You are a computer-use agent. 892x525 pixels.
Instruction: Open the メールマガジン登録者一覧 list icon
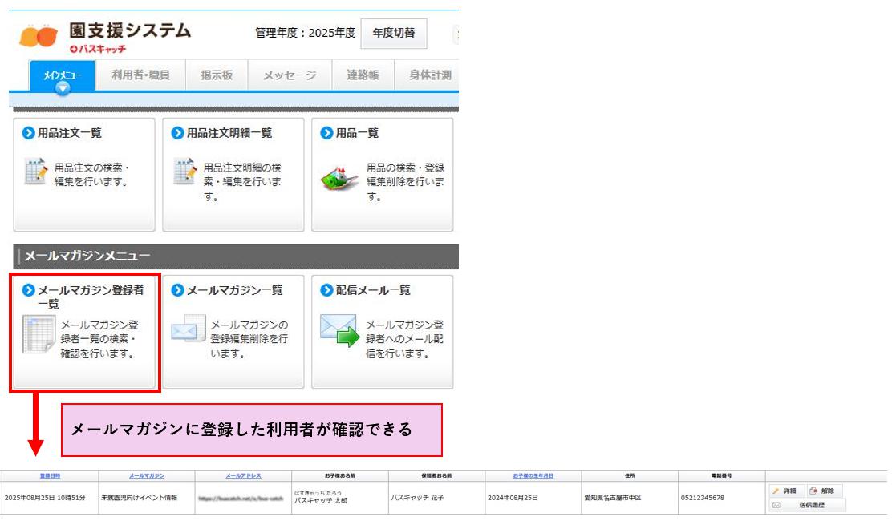click(39, 336)
